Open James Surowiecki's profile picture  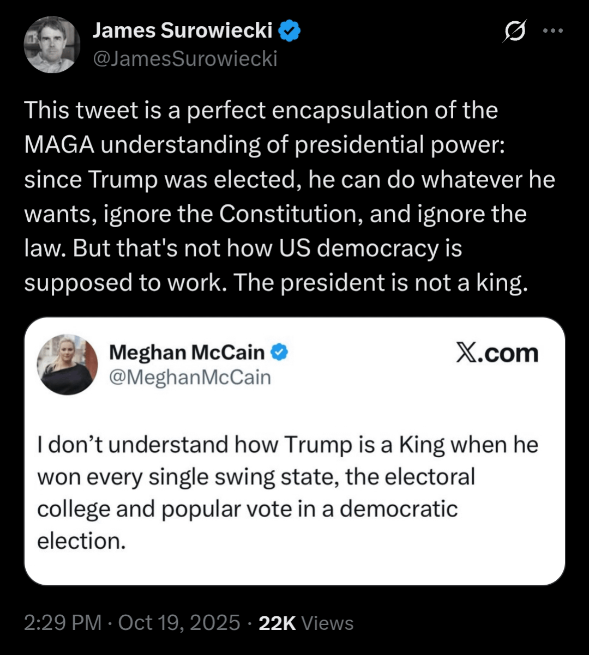tap(52, 45)
